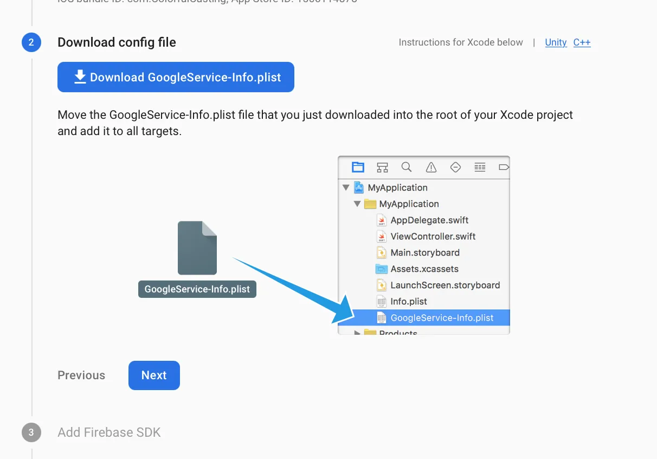Select Main.storyboard in the file tree
The height and width of the screenshot is (459, 657).
tap(424, 253)
